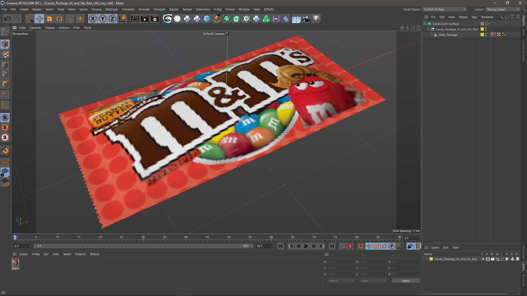Click the Make Editable icon in left sidebar
This screenshot has height=296, width=527.
5,32
